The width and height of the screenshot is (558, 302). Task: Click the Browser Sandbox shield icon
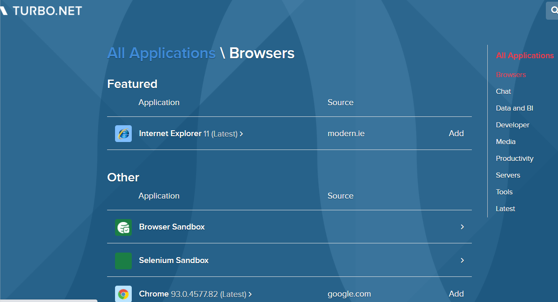(123, 227)
